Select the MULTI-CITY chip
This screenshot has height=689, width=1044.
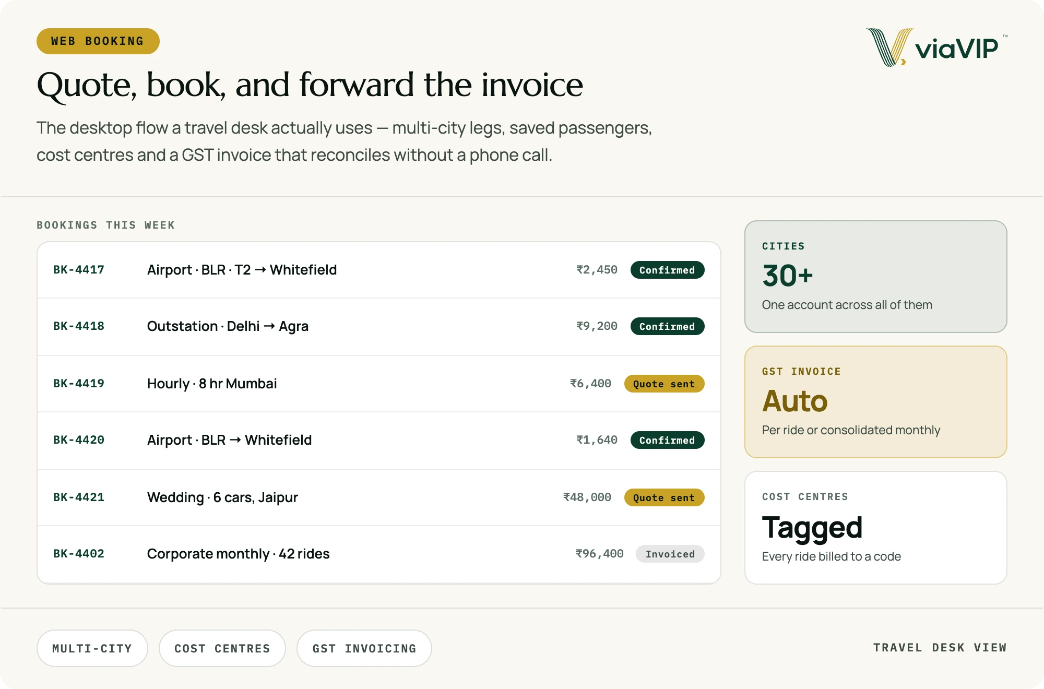point(92,648)
